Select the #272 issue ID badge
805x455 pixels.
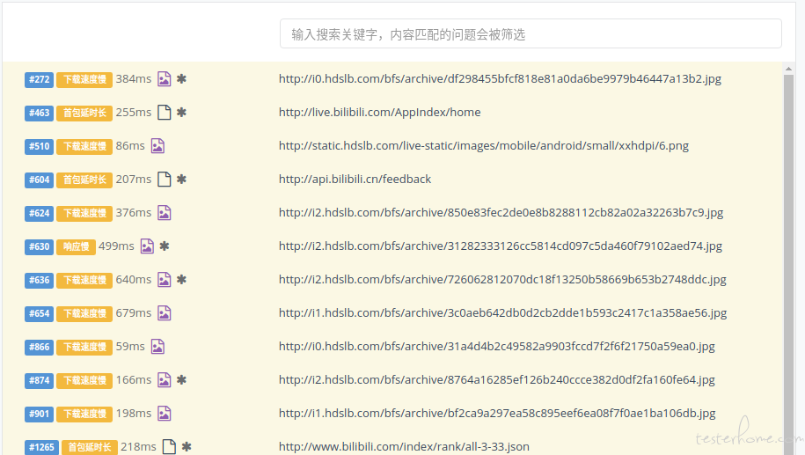[39, 80]
